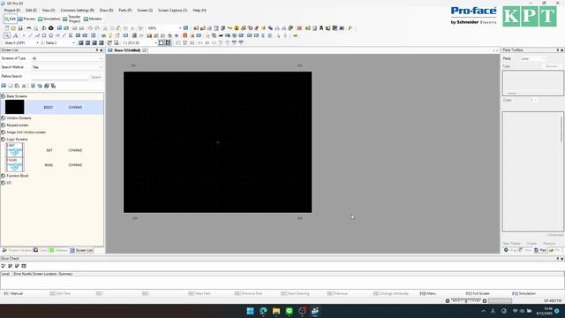The image size is (565, 318).
Task: Click the last icon in Error Check toolbar
Action: click(x=24, y=266)
